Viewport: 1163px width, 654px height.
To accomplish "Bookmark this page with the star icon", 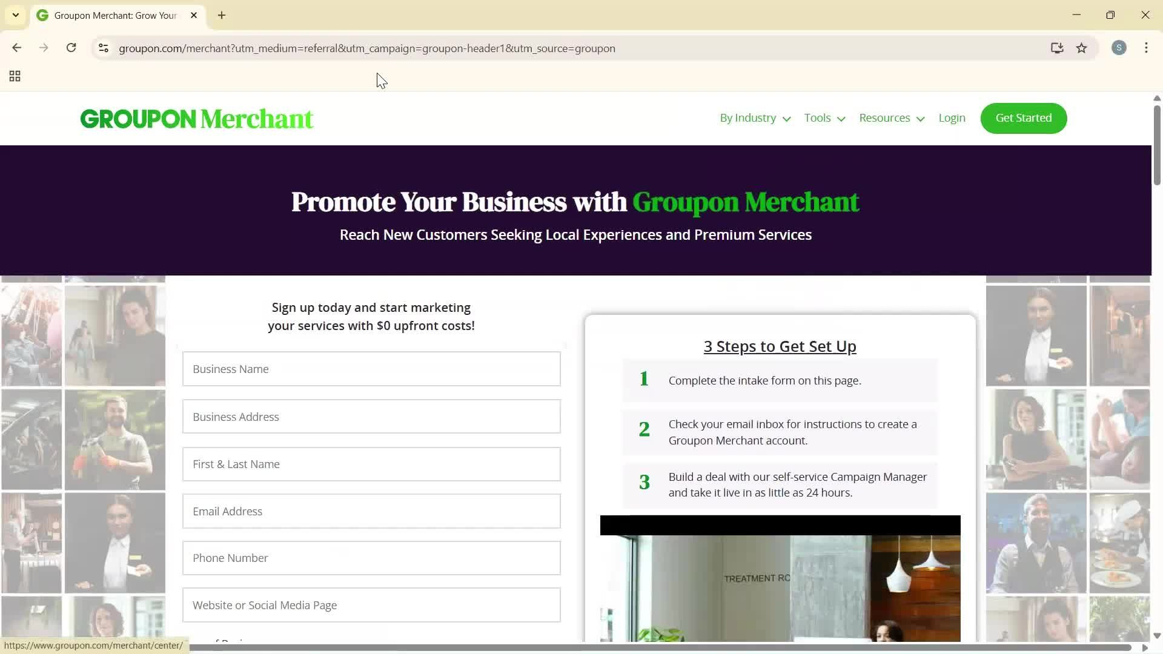I will coord(1082,48).
